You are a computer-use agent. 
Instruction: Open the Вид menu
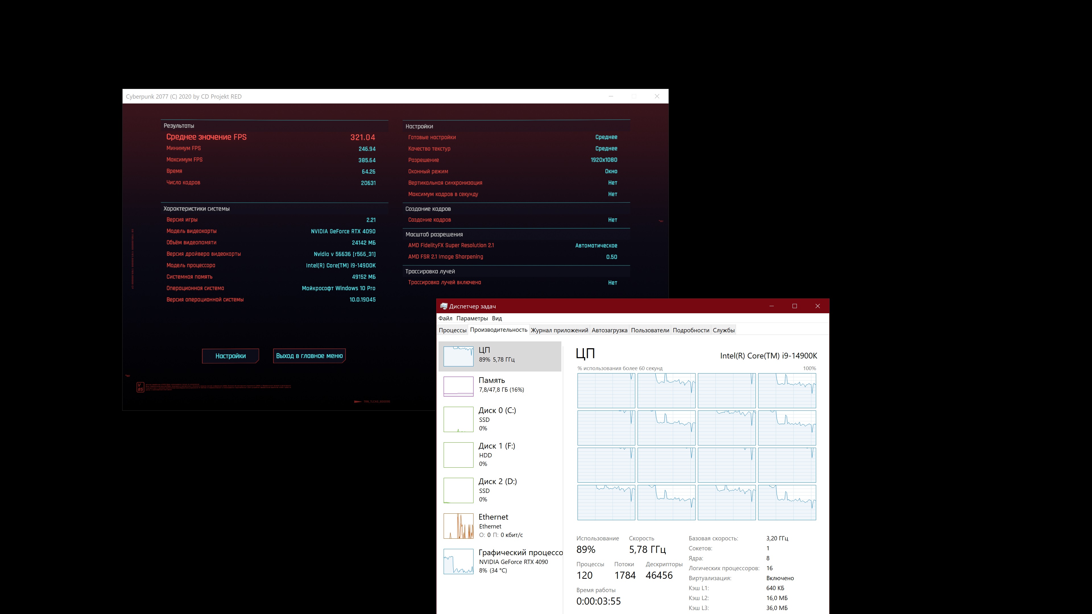pyautogui.click(x=497, y=318)
